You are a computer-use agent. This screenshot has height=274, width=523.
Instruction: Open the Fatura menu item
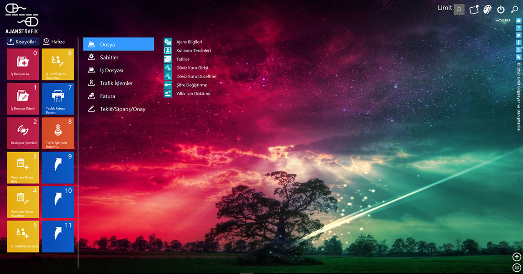(x=107, y=96)
